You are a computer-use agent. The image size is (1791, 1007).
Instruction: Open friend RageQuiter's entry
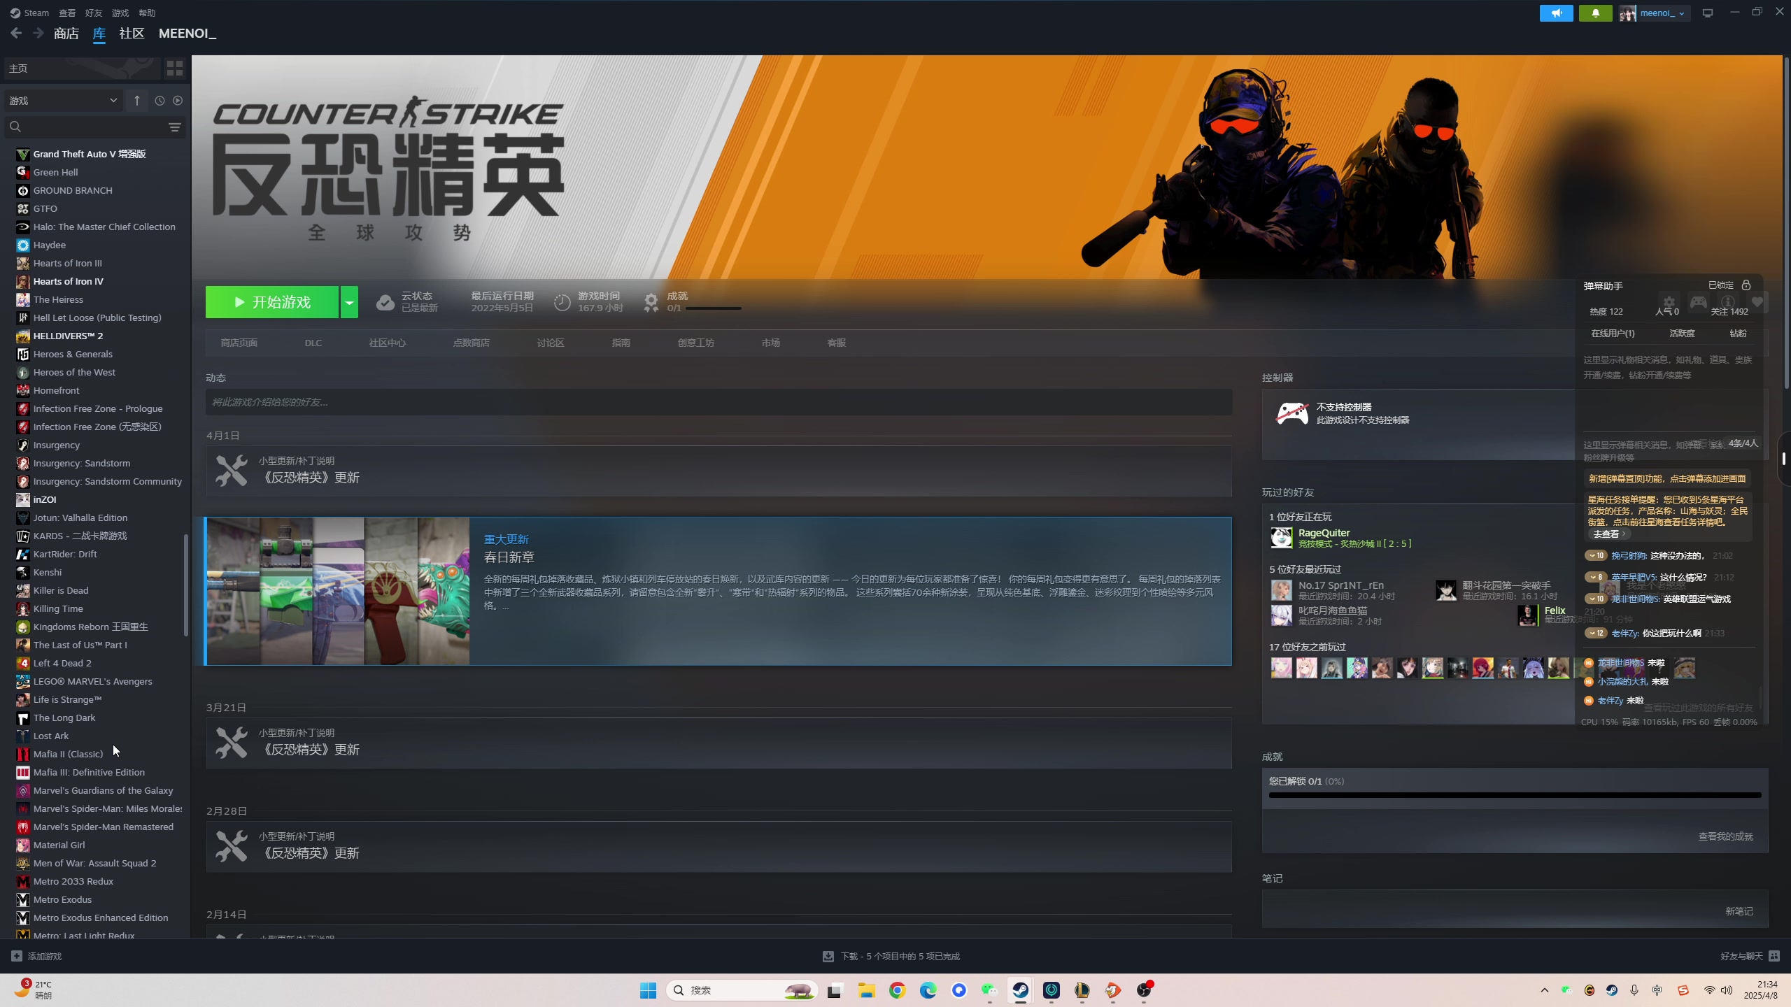point(1340,538)
